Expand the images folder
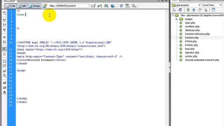This screenshot has width=224, height=126. (x=176, y=19)
